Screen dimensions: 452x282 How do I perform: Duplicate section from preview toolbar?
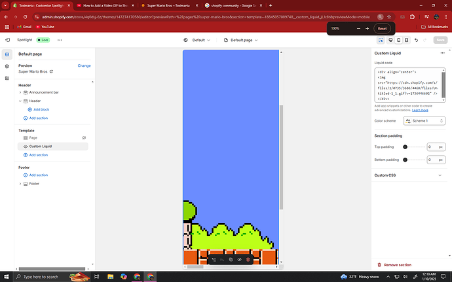[x=231, y=260]
